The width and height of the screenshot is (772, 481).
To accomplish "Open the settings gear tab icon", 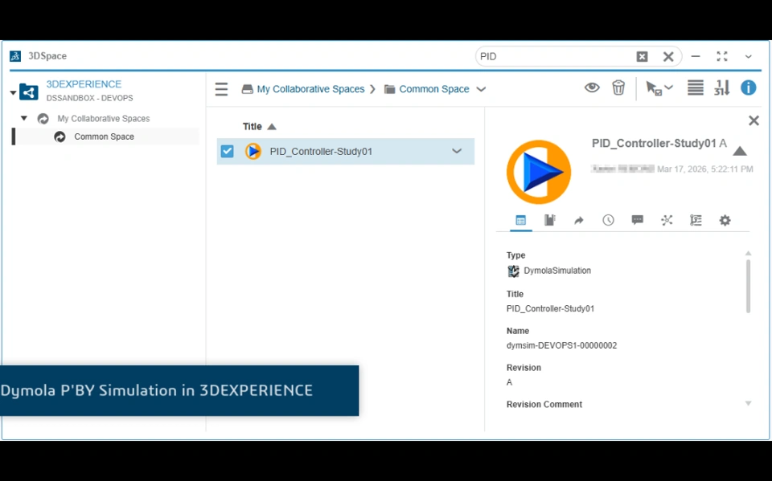I will (725, 220).
